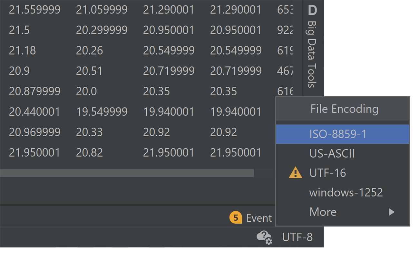
Task: Click the warning icon beside UTF-16
Action: 295,173
